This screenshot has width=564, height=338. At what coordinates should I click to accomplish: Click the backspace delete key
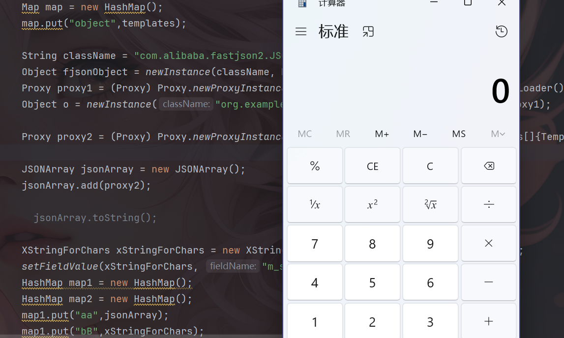(x=488, y=166)
